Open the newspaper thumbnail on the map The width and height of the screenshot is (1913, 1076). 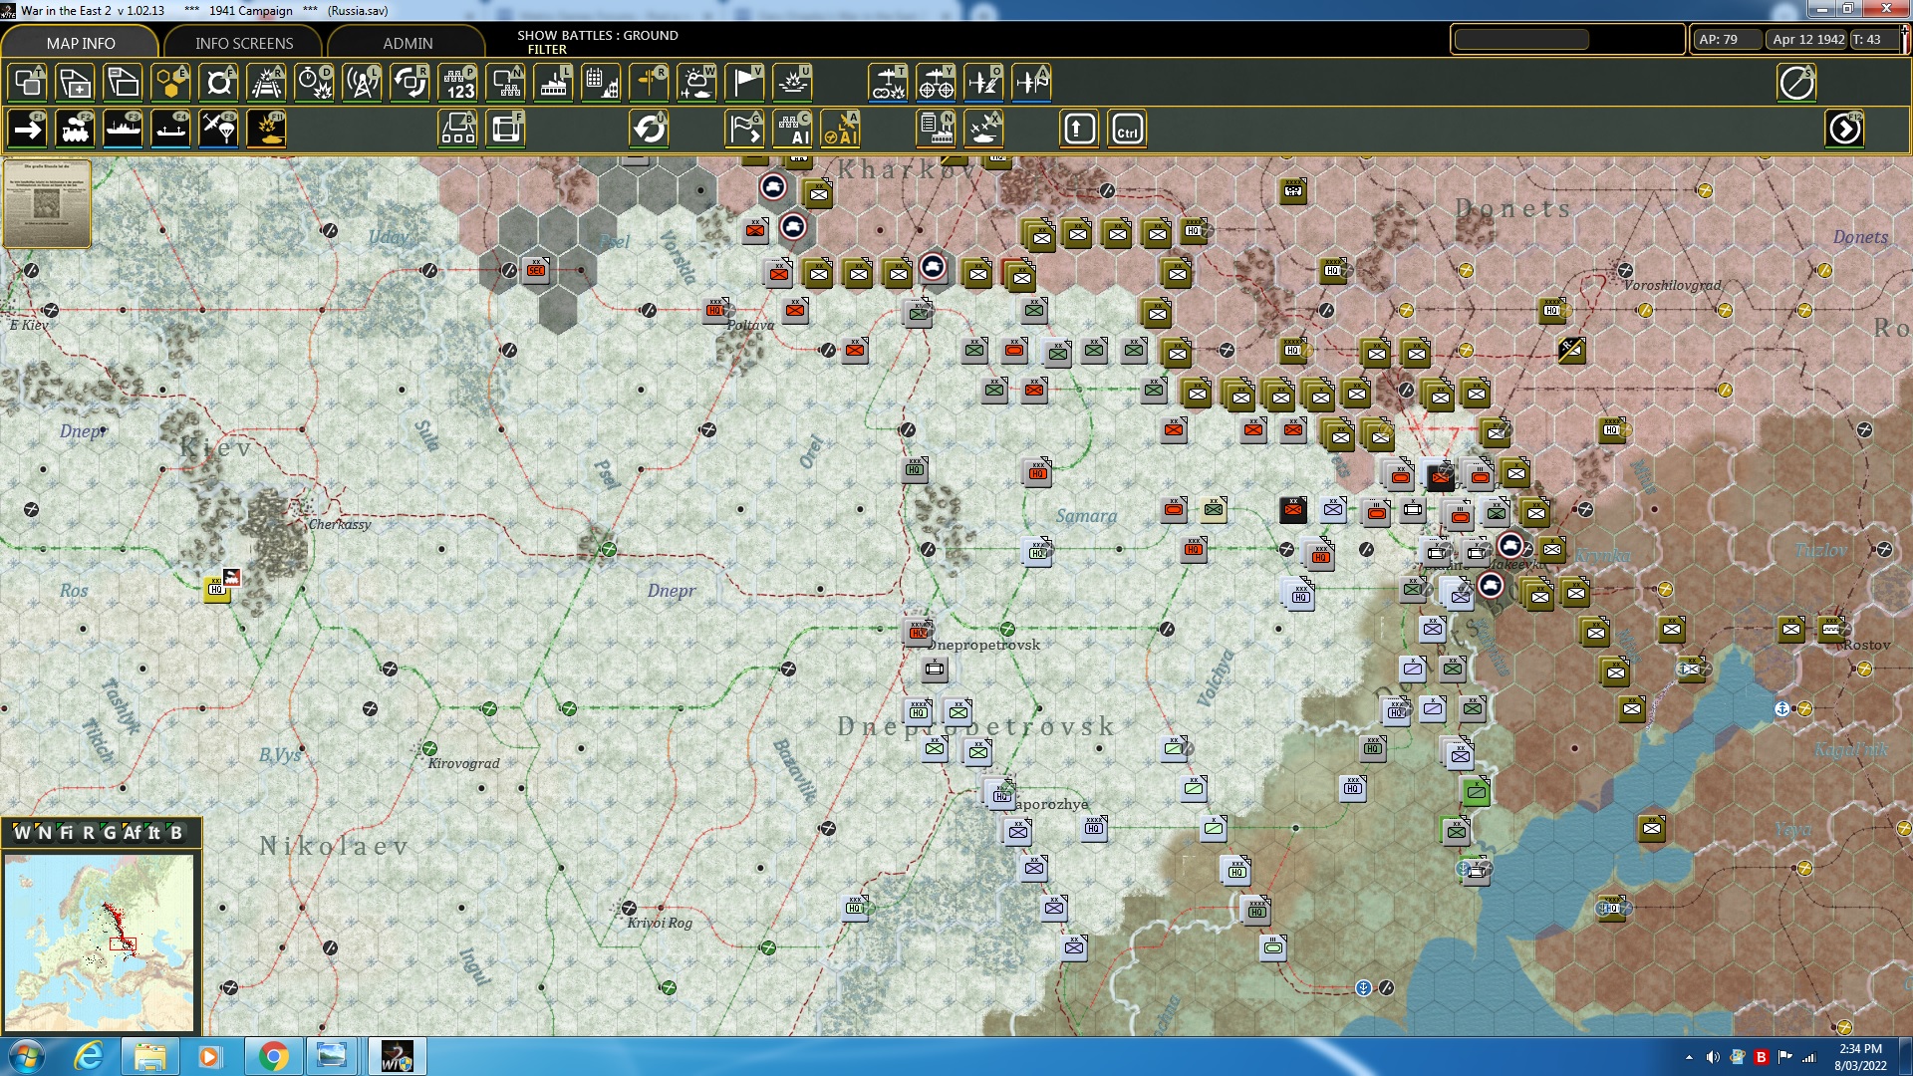(47, 202)
